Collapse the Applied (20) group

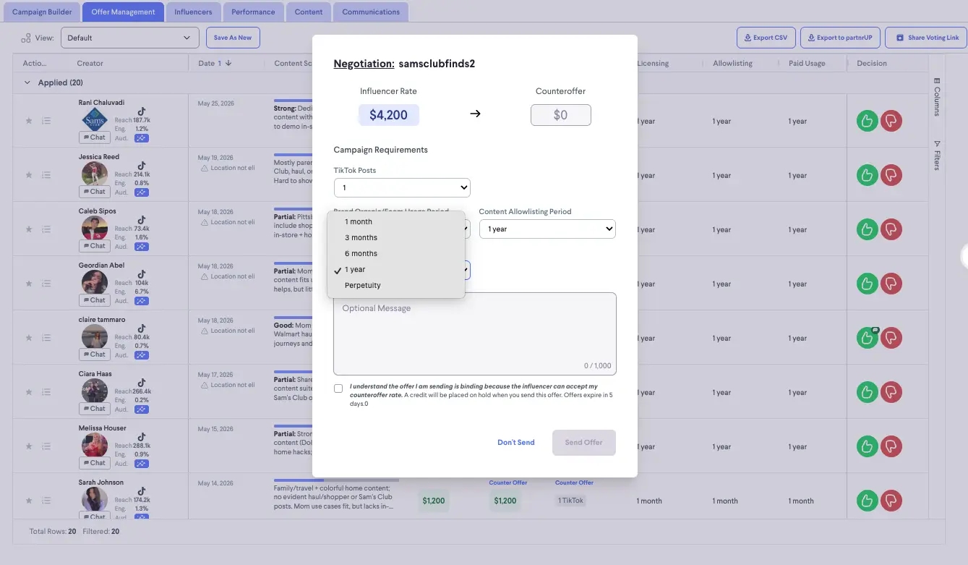pyautogui.click(x=27, y=82)
